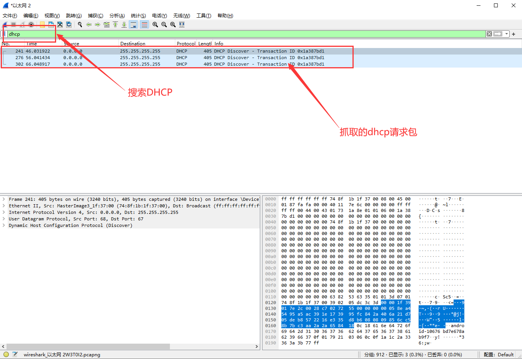
Task: Click capture filename in status bar
Action: (62, 355)
